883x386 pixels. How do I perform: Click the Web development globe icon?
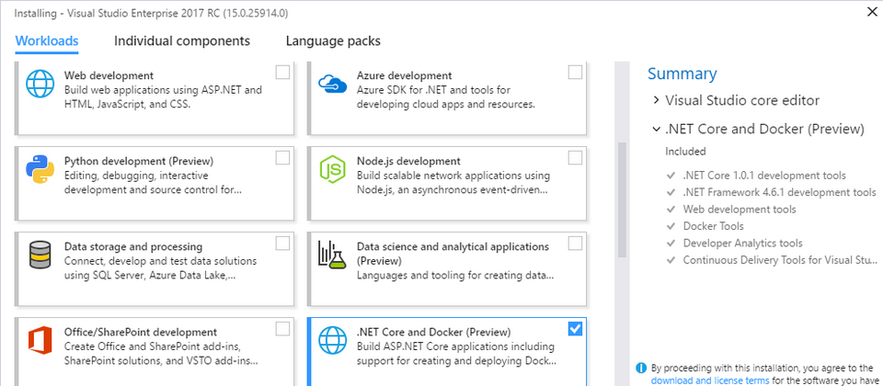pos(40,85)
